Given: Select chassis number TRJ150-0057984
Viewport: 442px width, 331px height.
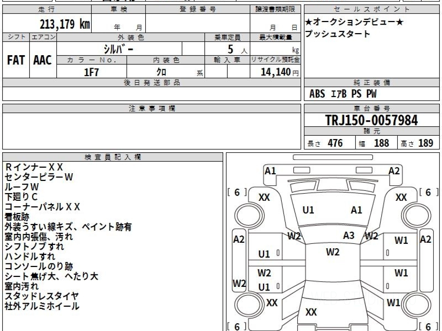Looking at the screenshot, I should pyautogui.click(x=372, y=120).
